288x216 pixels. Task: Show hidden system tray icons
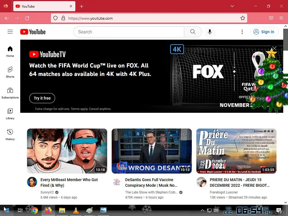click(202, 210)
